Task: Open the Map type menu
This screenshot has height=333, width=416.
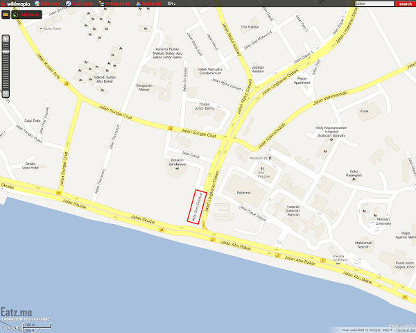Action: [x=79, y=3]
